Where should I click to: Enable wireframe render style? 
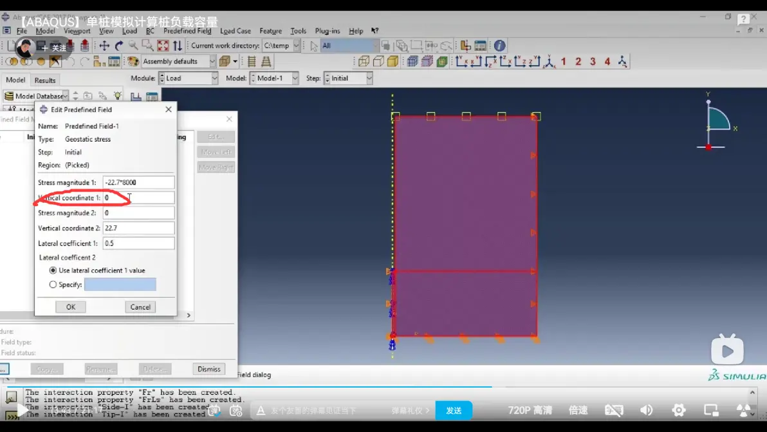[364, 61]
